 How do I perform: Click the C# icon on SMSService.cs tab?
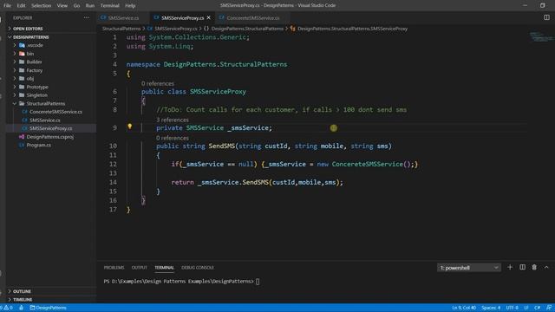click(103, 17)
